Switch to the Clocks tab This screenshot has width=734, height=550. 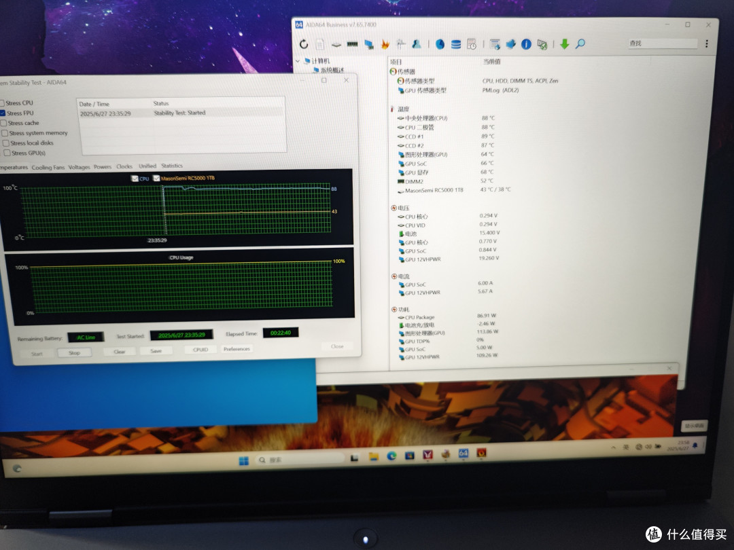coord(124,166)
